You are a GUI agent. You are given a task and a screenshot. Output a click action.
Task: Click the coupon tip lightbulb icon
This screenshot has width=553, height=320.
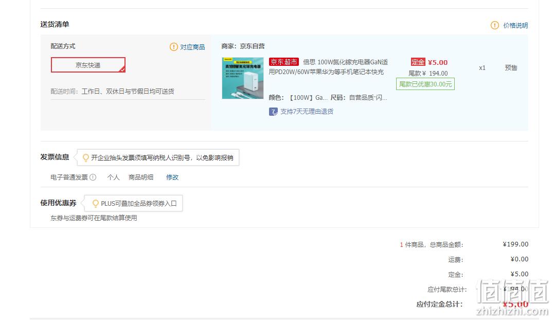pyautogui.click(x=95, y=204)
